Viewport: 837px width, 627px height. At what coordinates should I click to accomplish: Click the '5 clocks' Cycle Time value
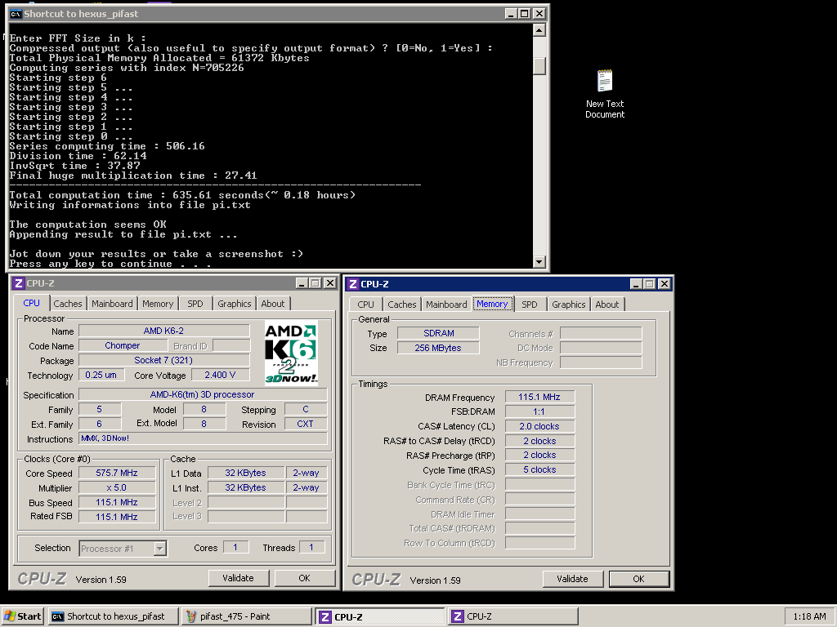click(x=539, y=469)
